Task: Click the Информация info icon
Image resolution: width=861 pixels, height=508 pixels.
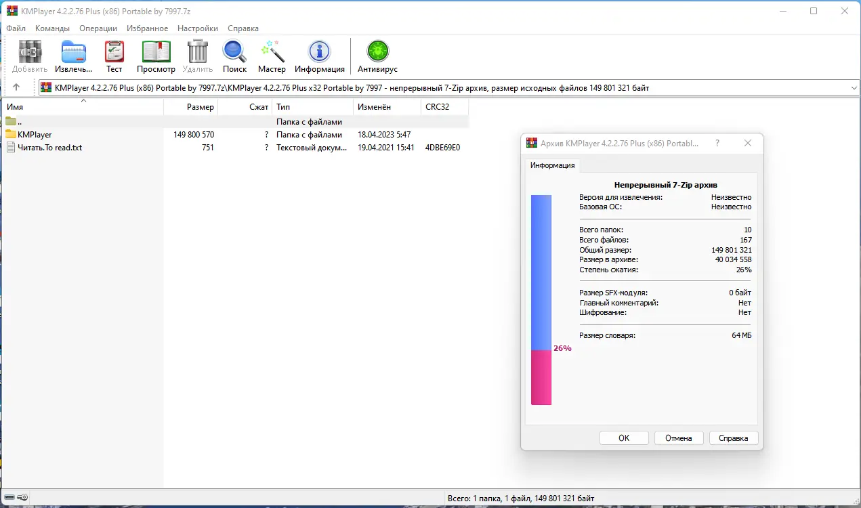Action: (319, 51)
